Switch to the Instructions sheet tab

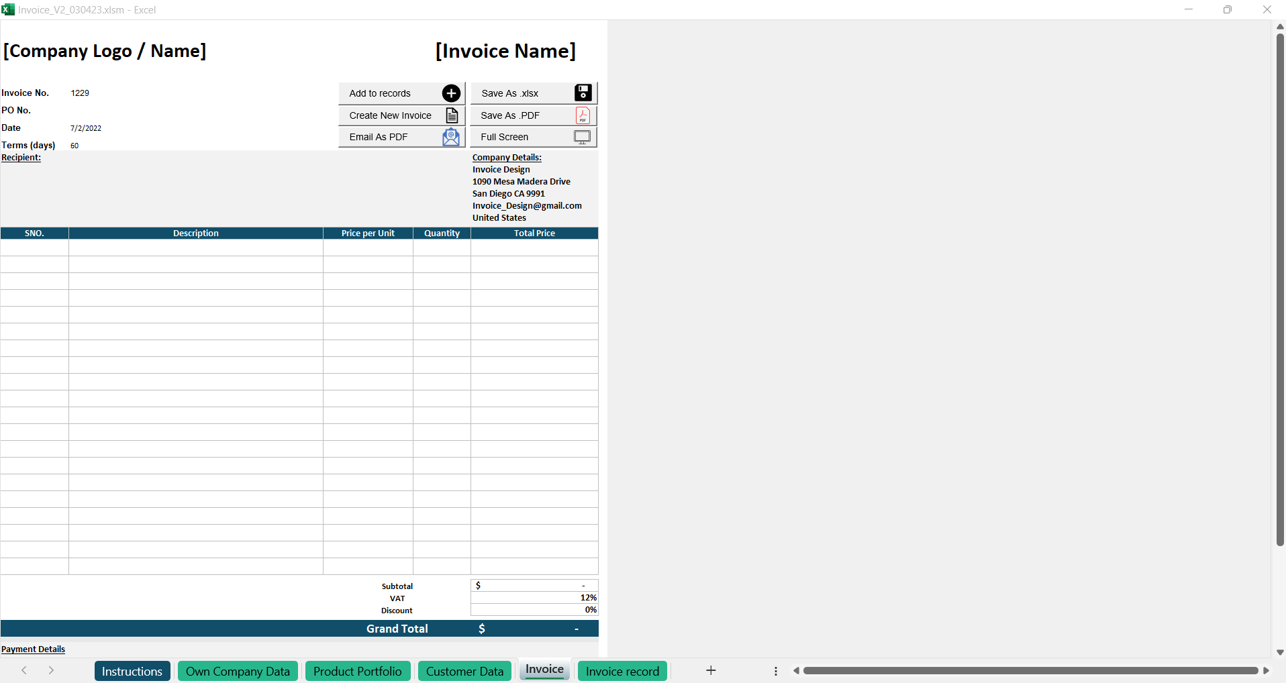click(132, 671)
